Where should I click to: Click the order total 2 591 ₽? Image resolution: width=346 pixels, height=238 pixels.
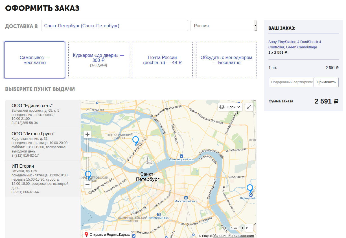327,101
